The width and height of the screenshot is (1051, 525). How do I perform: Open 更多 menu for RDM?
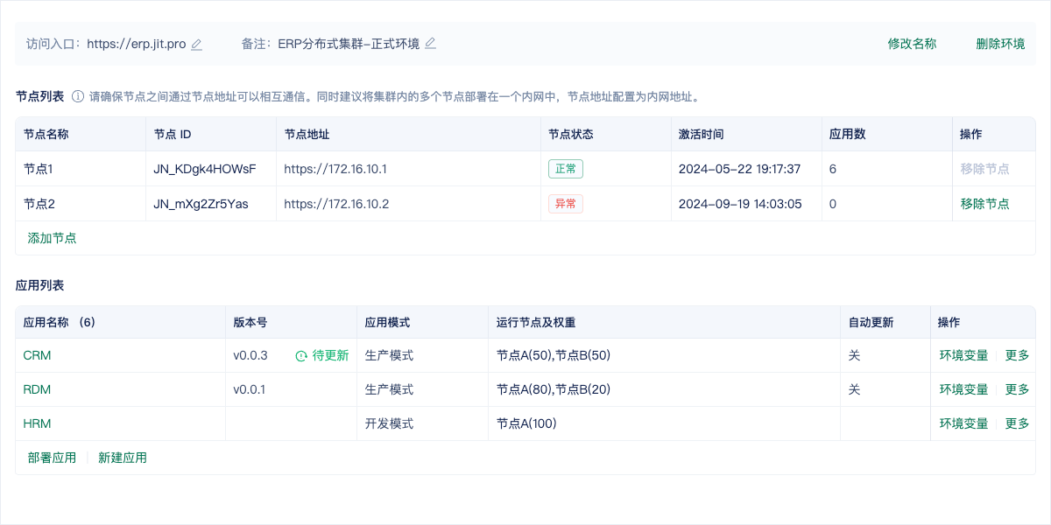[1017, 389]
